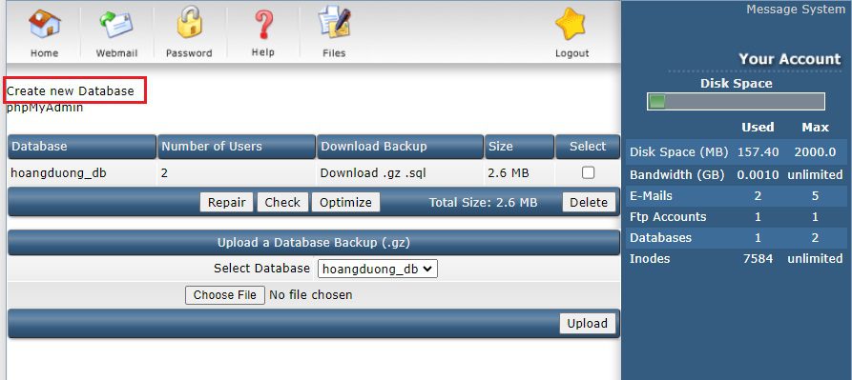Click the Disk Space usage bar

pyautogui.click(x=736, y=101)
